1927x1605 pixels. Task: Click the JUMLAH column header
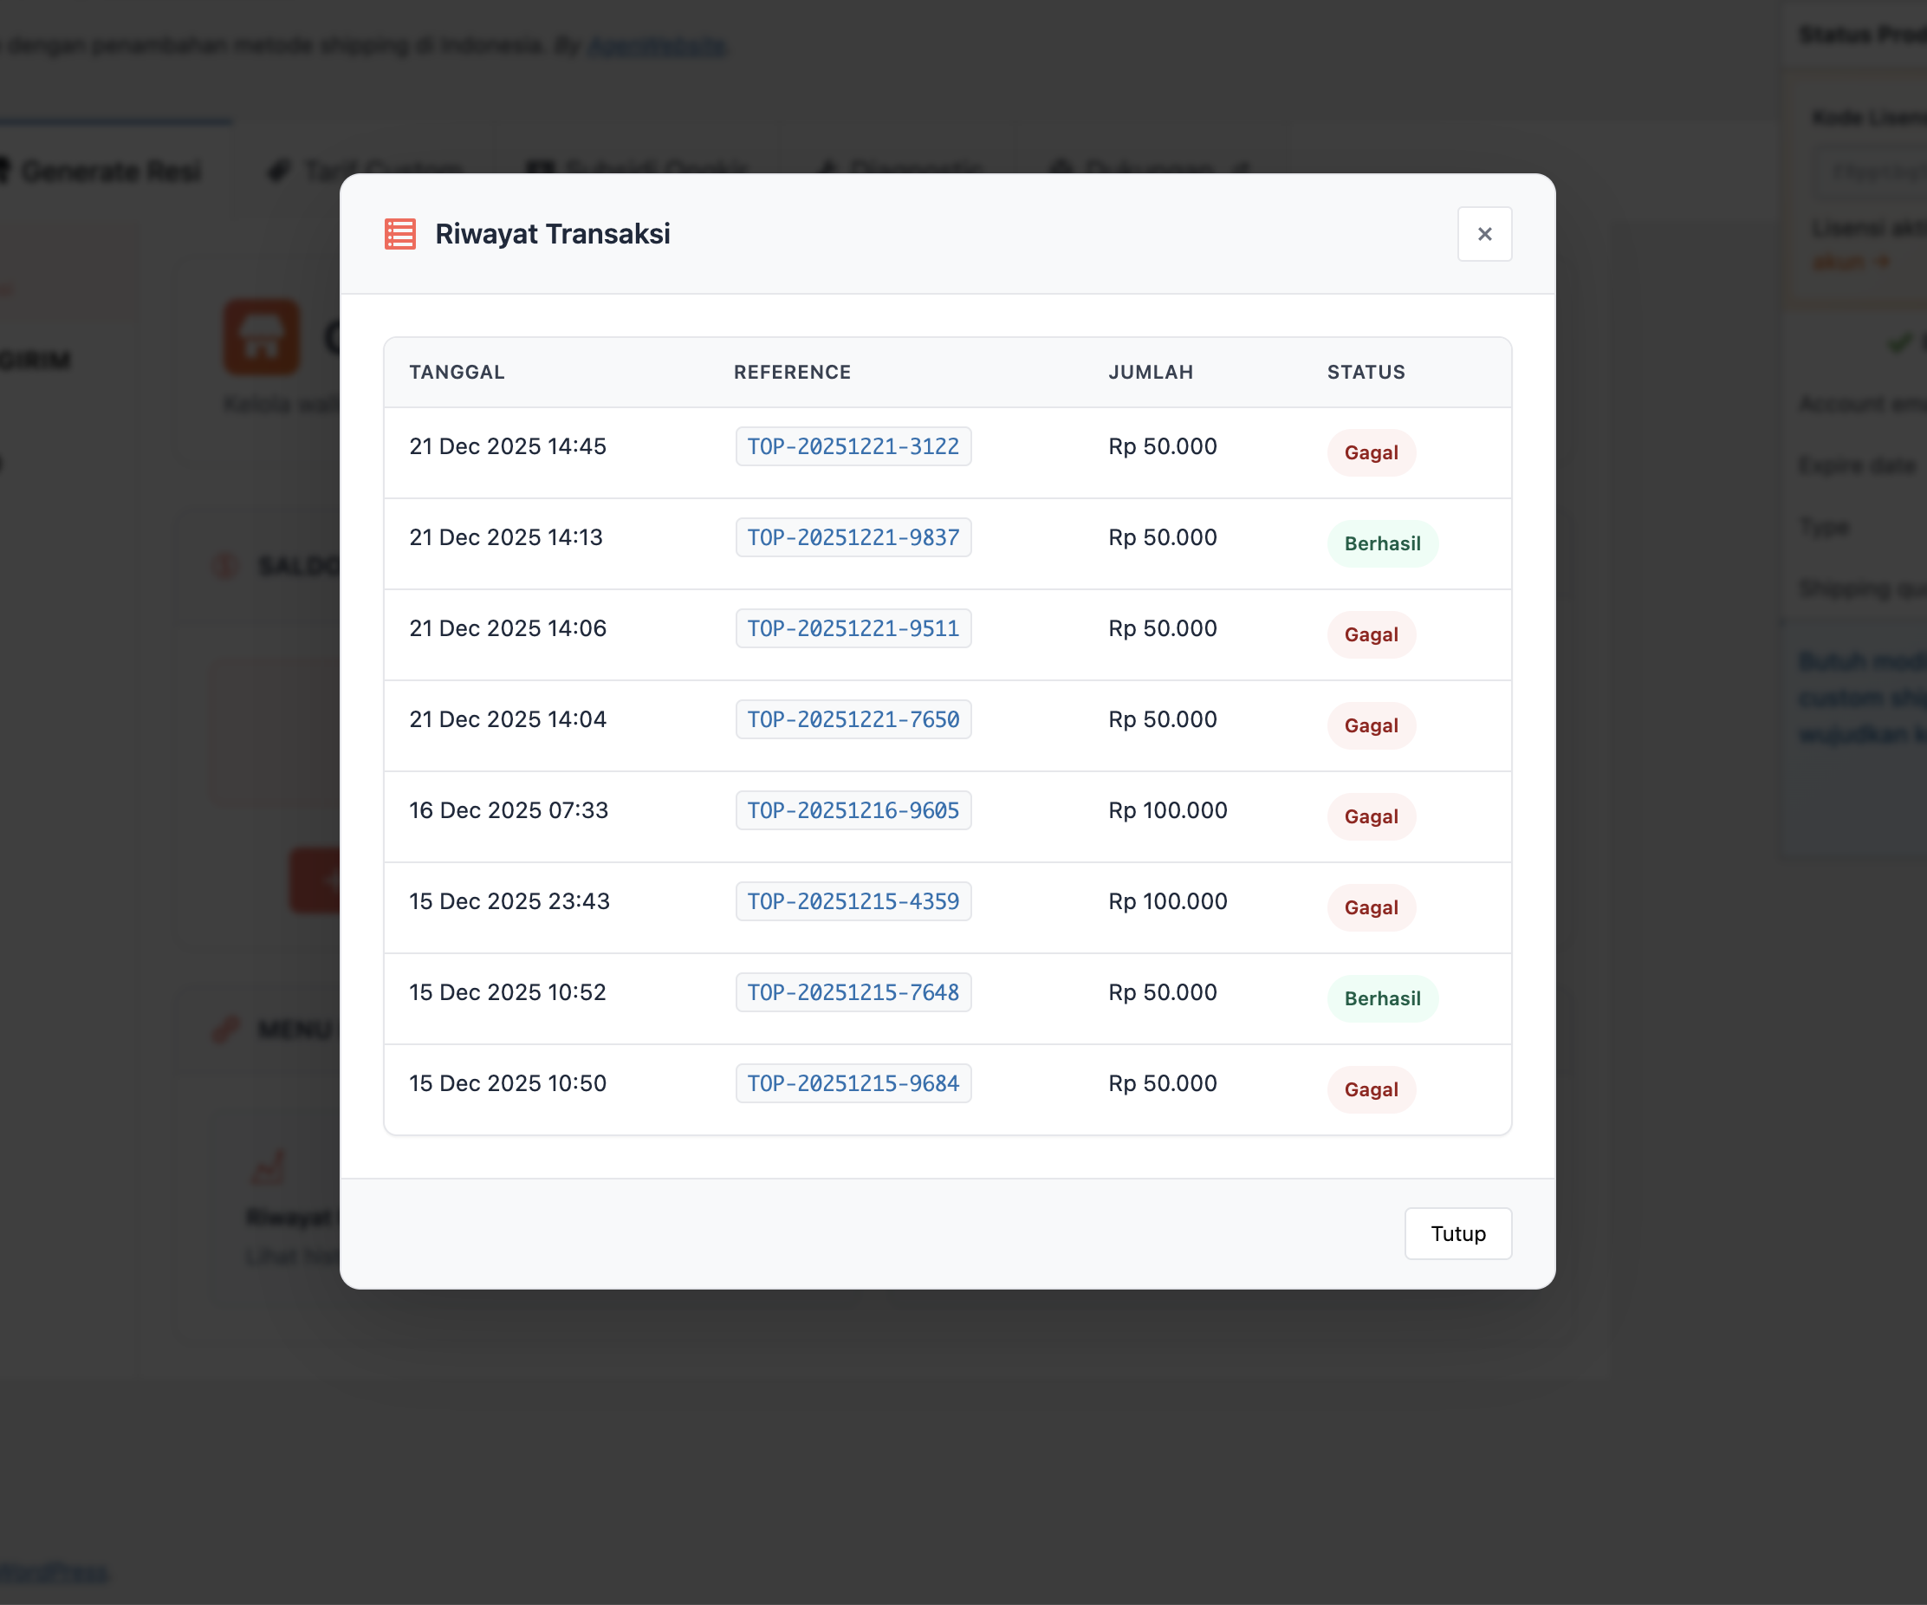point(1150,372)
